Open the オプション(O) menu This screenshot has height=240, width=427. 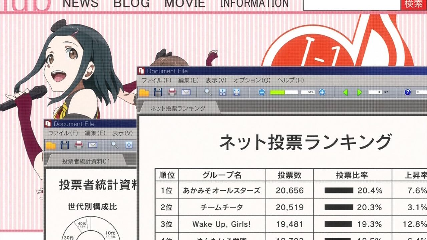[x=252, y=80]
